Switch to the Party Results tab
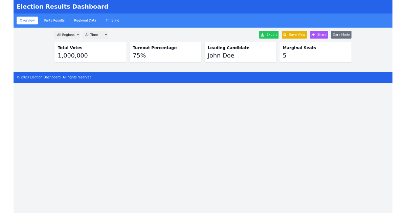Image resolution: width=406 pixels, height=213 pixels. click(54, 20)
